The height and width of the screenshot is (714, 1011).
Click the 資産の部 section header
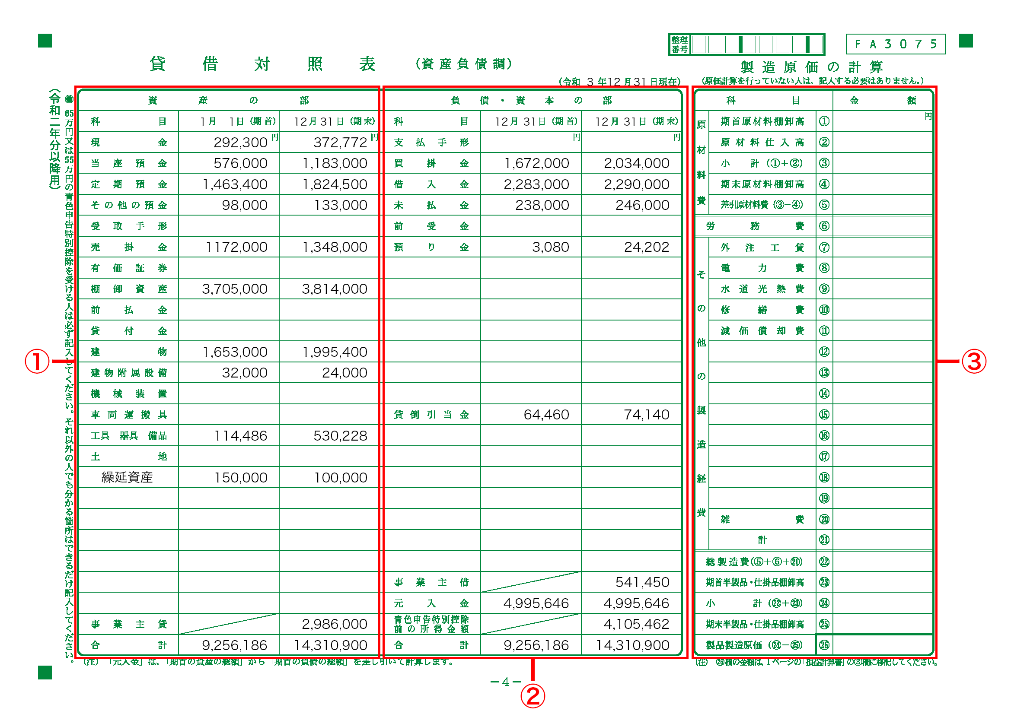228,100
